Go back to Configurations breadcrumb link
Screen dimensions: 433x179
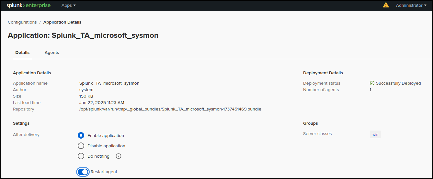(22, 22)
